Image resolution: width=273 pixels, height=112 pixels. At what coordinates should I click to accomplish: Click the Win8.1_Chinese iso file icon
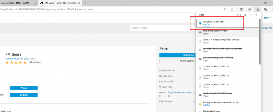tap(200, 41)
